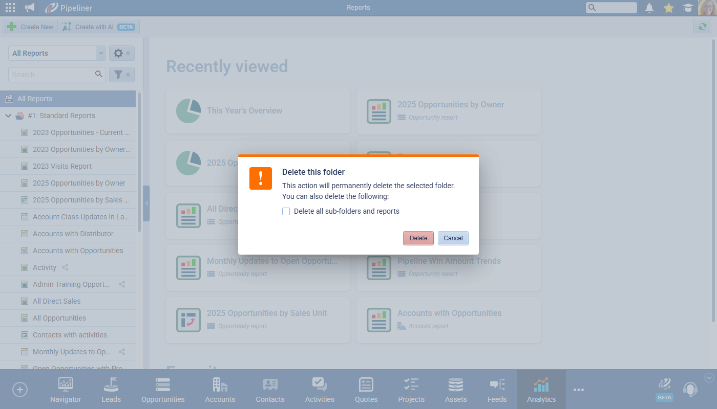Collapse the #1: Standard Reports folder
The width and height of the screenshot is (717, 409).
8,116
